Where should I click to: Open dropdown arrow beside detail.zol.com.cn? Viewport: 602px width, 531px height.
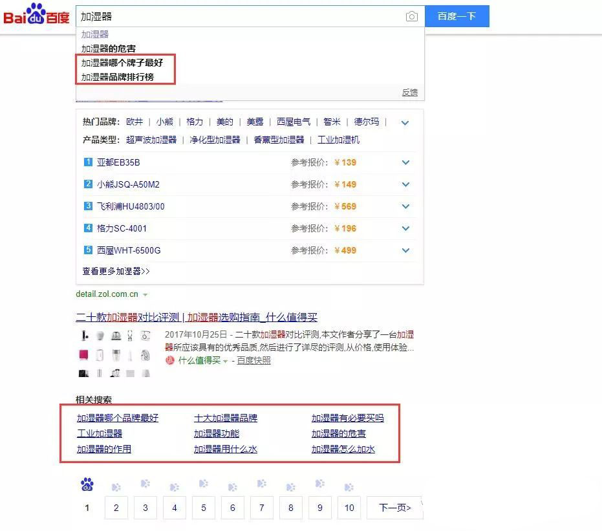pos(145,295)
